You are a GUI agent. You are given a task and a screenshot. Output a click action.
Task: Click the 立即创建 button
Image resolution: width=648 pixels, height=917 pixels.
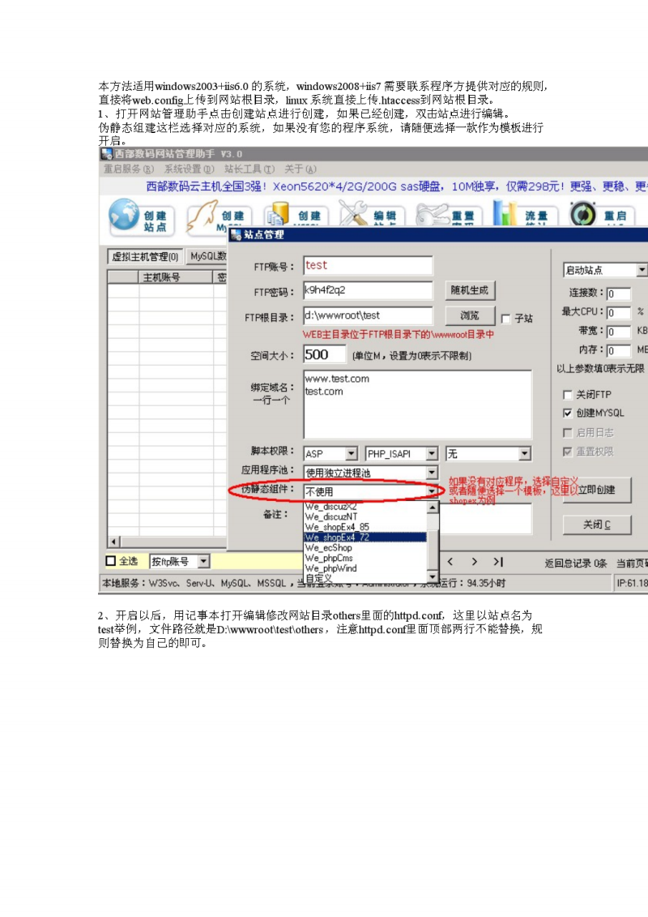pos(597,490)
